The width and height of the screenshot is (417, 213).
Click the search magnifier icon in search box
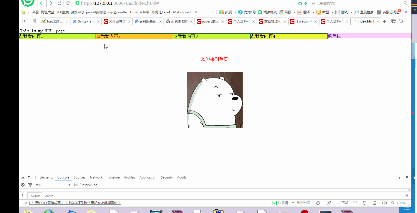click(405, 3)
